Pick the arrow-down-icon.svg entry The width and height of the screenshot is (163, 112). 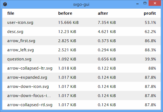tap(82, 86)
